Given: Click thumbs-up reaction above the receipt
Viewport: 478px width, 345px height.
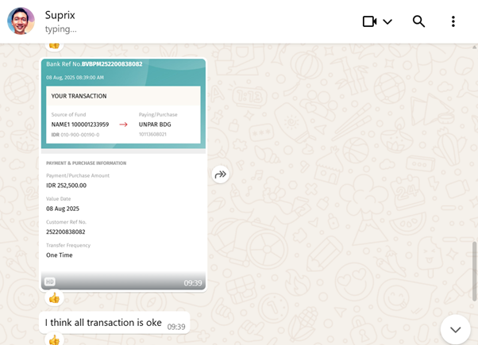Looking at the screenshot, I should [x=54, y=46].
